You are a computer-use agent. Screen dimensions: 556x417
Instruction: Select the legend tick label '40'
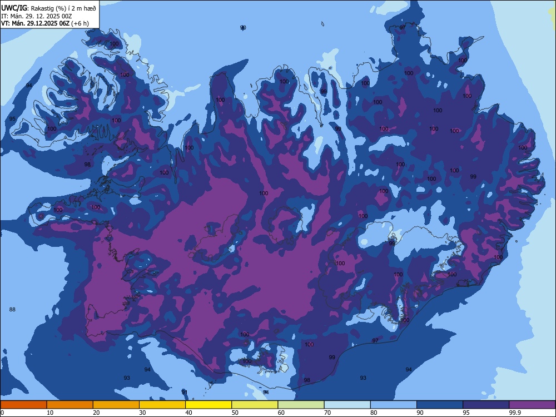(x=188, y=413)
